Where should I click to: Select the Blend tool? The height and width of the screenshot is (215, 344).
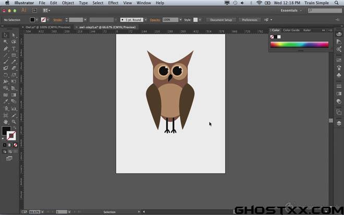coord(14,102)
